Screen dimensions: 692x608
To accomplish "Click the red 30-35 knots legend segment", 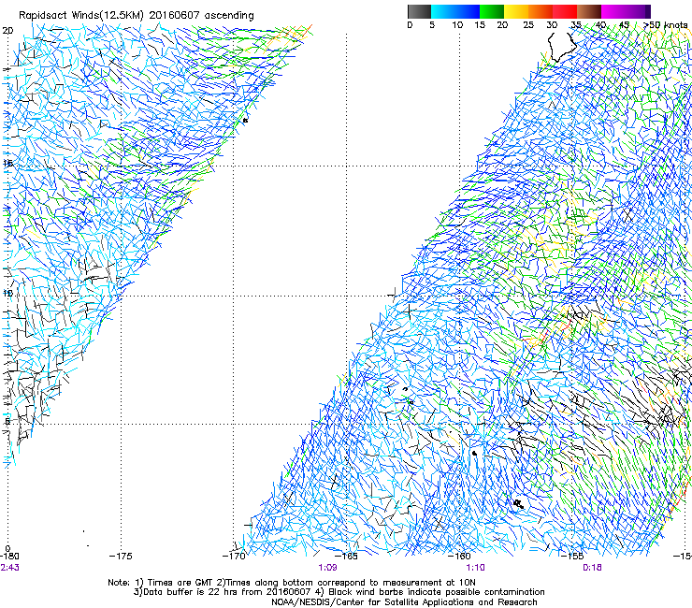I will click(x=565, y=11).
